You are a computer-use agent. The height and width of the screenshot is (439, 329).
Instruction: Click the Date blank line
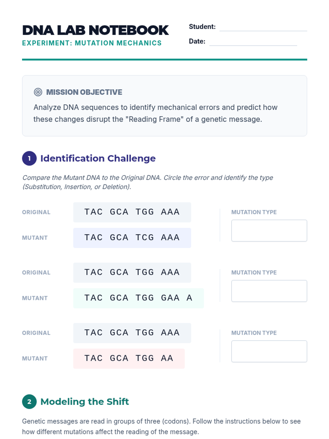click(x=253, y=42)
